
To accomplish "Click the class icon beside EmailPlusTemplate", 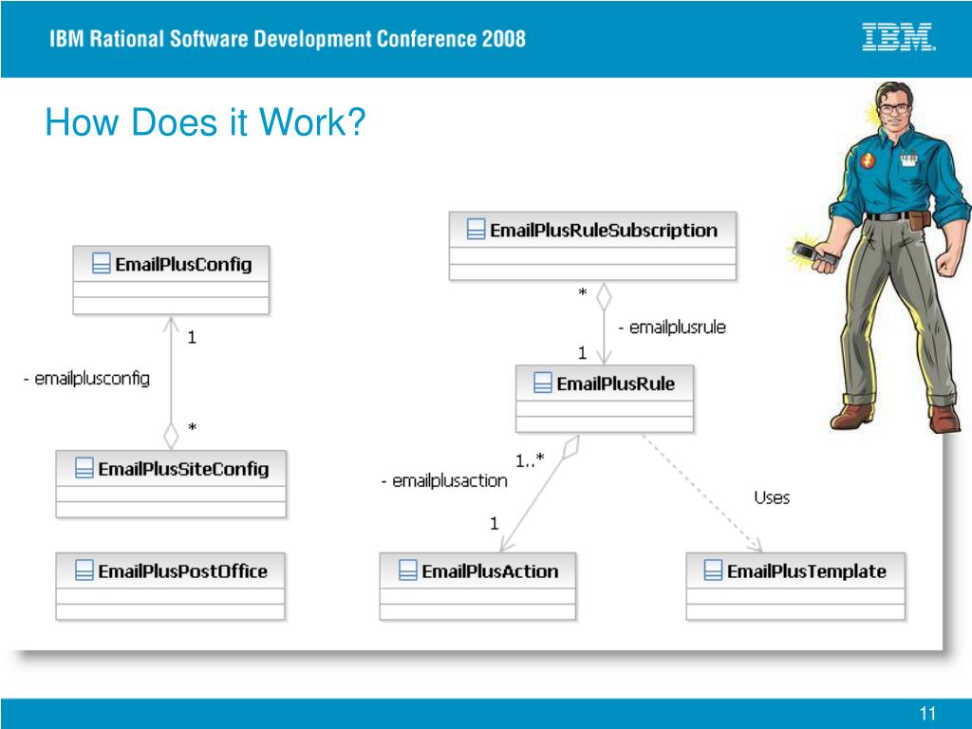I will coord(714,570).
